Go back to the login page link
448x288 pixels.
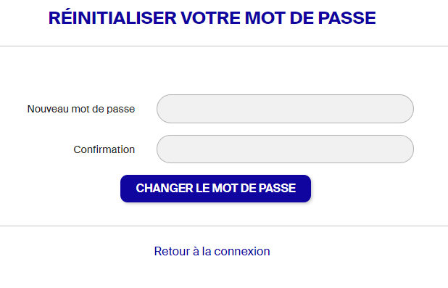pos(212,252)
